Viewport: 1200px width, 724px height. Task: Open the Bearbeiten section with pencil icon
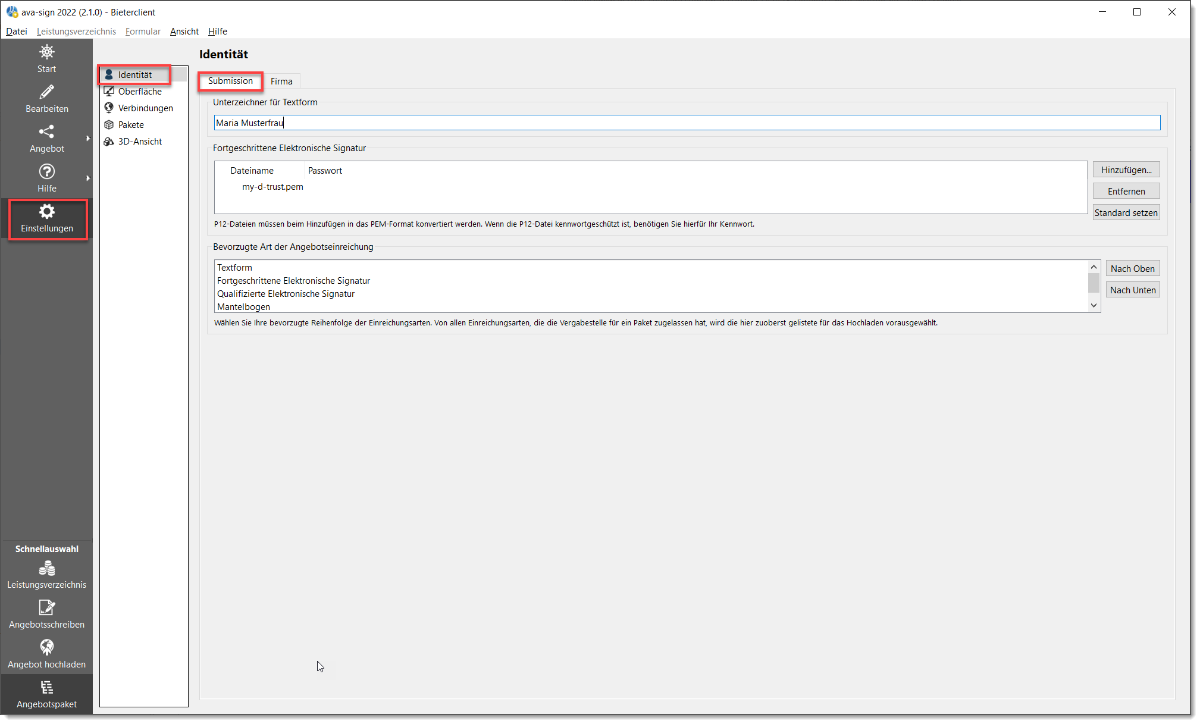coord(46,99)
